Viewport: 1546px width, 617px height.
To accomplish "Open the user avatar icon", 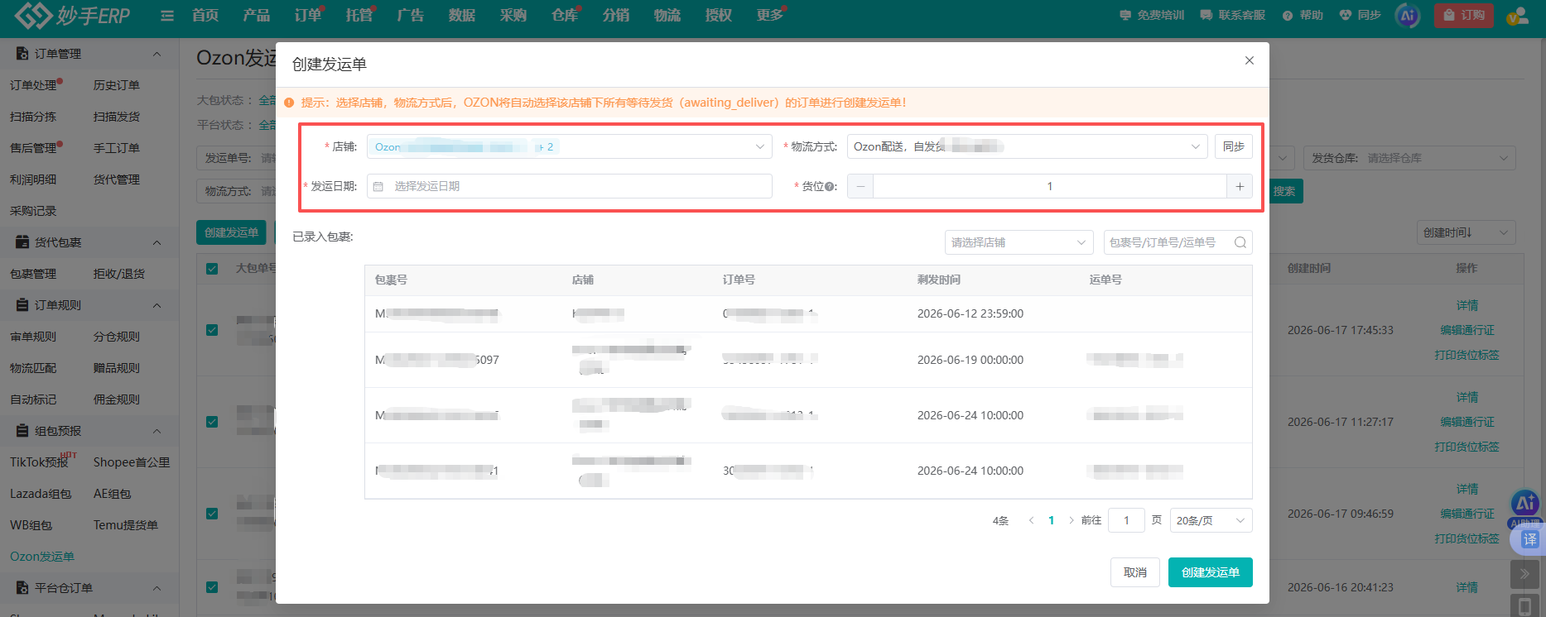I will [x=1518, y=15].
